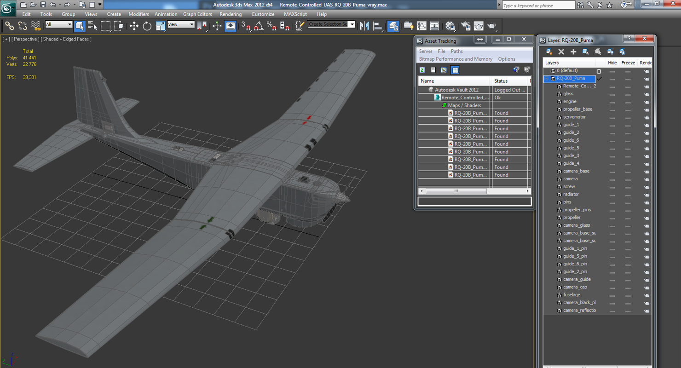Screen dimensions: 681x368
Task: Click the Bitmap Performance and Memory menu
Action: point(456,59)
